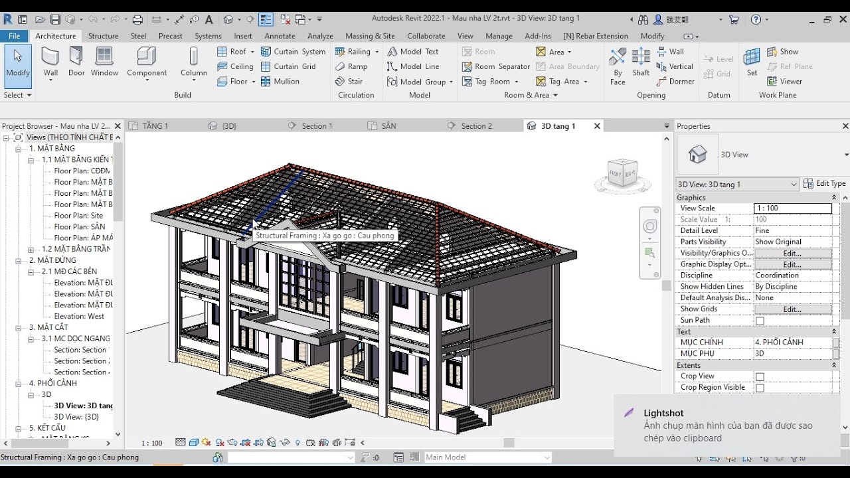Collapse the 2. MẶT ĐỨNG tree node

point(17,261)
